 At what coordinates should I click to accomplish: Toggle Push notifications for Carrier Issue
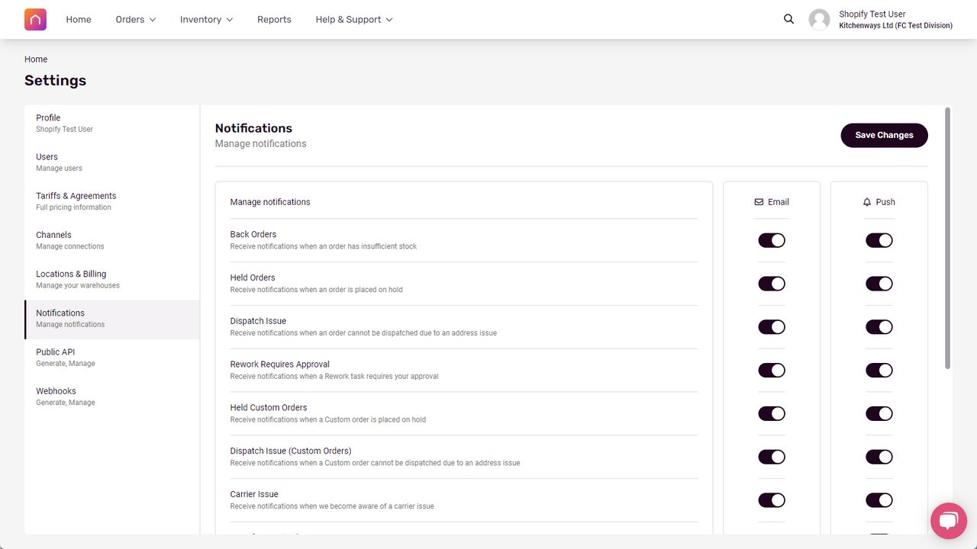(x=879, y=500)
